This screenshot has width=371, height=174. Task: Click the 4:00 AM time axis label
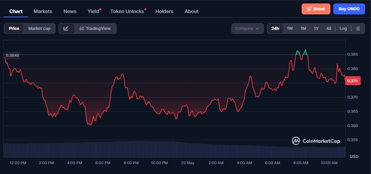tap(244, 163)
